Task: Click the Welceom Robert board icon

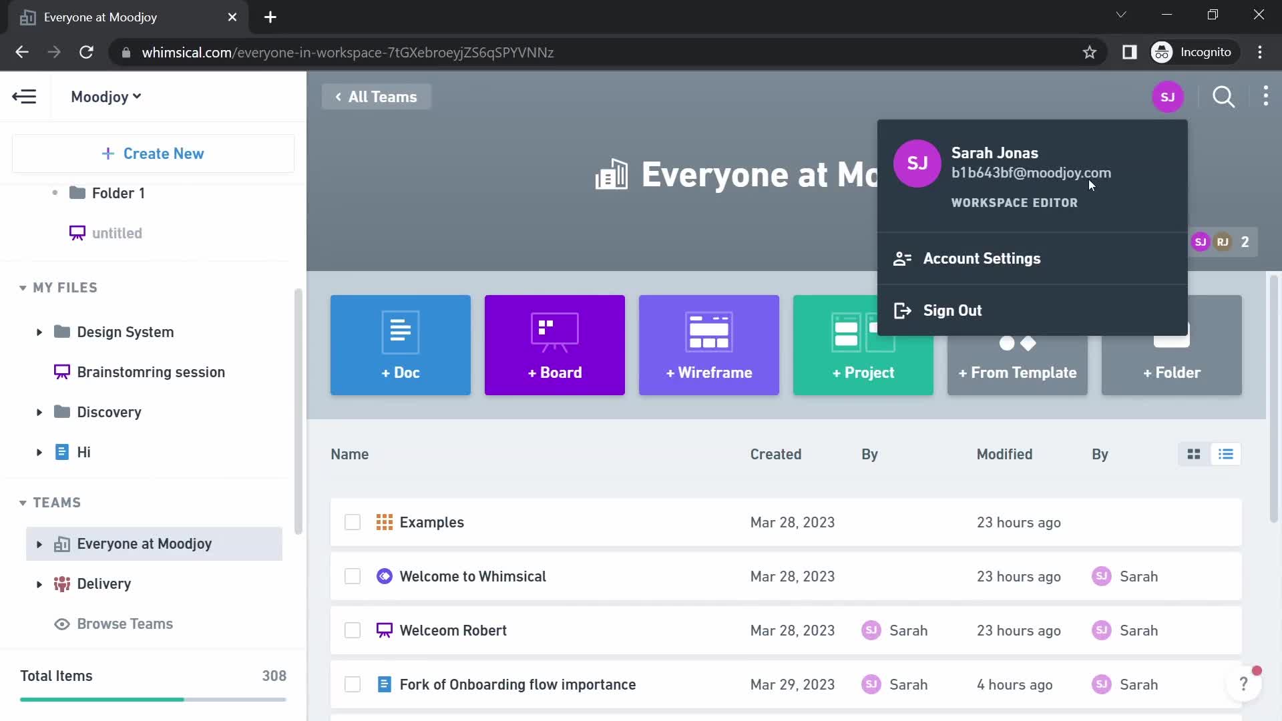Action: tap(384, 630)
